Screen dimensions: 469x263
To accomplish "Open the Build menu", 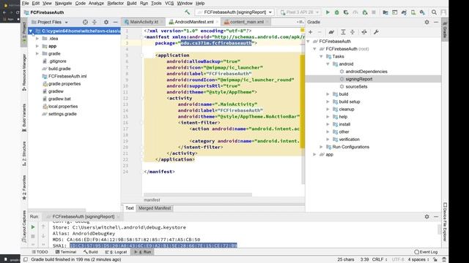I will pyautogui.click(x=132, y=3).
